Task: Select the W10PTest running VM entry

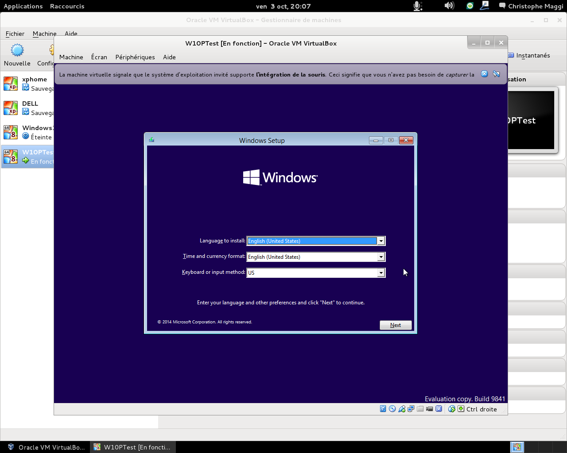Action: [27, 156]
